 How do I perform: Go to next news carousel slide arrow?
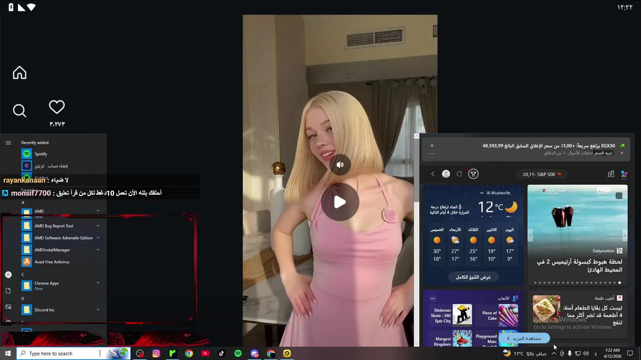point(624,235)
